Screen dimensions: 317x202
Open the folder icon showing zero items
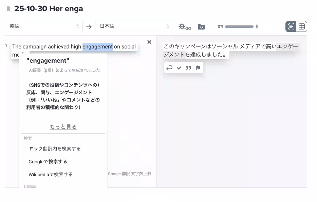point(201,26)
